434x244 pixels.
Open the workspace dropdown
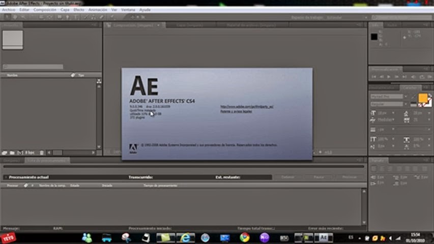[x=347, y=17]
